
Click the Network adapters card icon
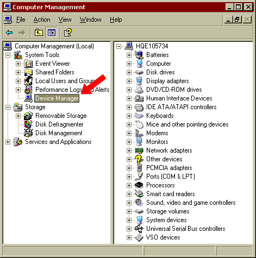pyautogui.click(x=139, y=150)
